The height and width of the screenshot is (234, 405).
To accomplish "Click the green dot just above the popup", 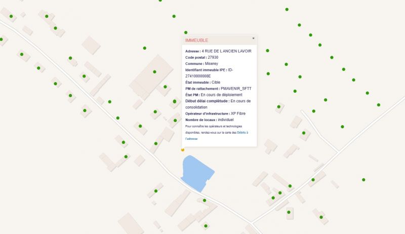I will click(186, 32).
